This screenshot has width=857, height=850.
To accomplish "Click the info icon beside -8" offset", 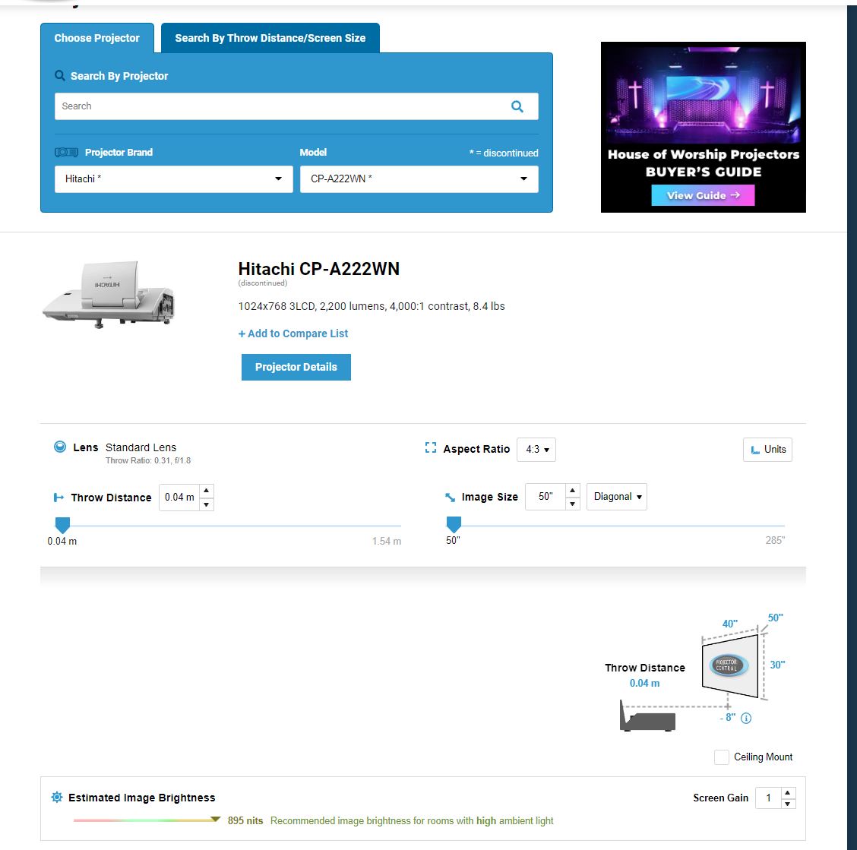I will 745,719.
